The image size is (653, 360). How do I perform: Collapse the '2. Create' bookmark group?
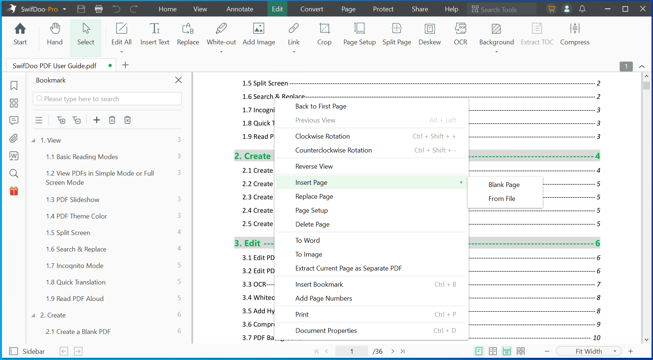[33, 315]
